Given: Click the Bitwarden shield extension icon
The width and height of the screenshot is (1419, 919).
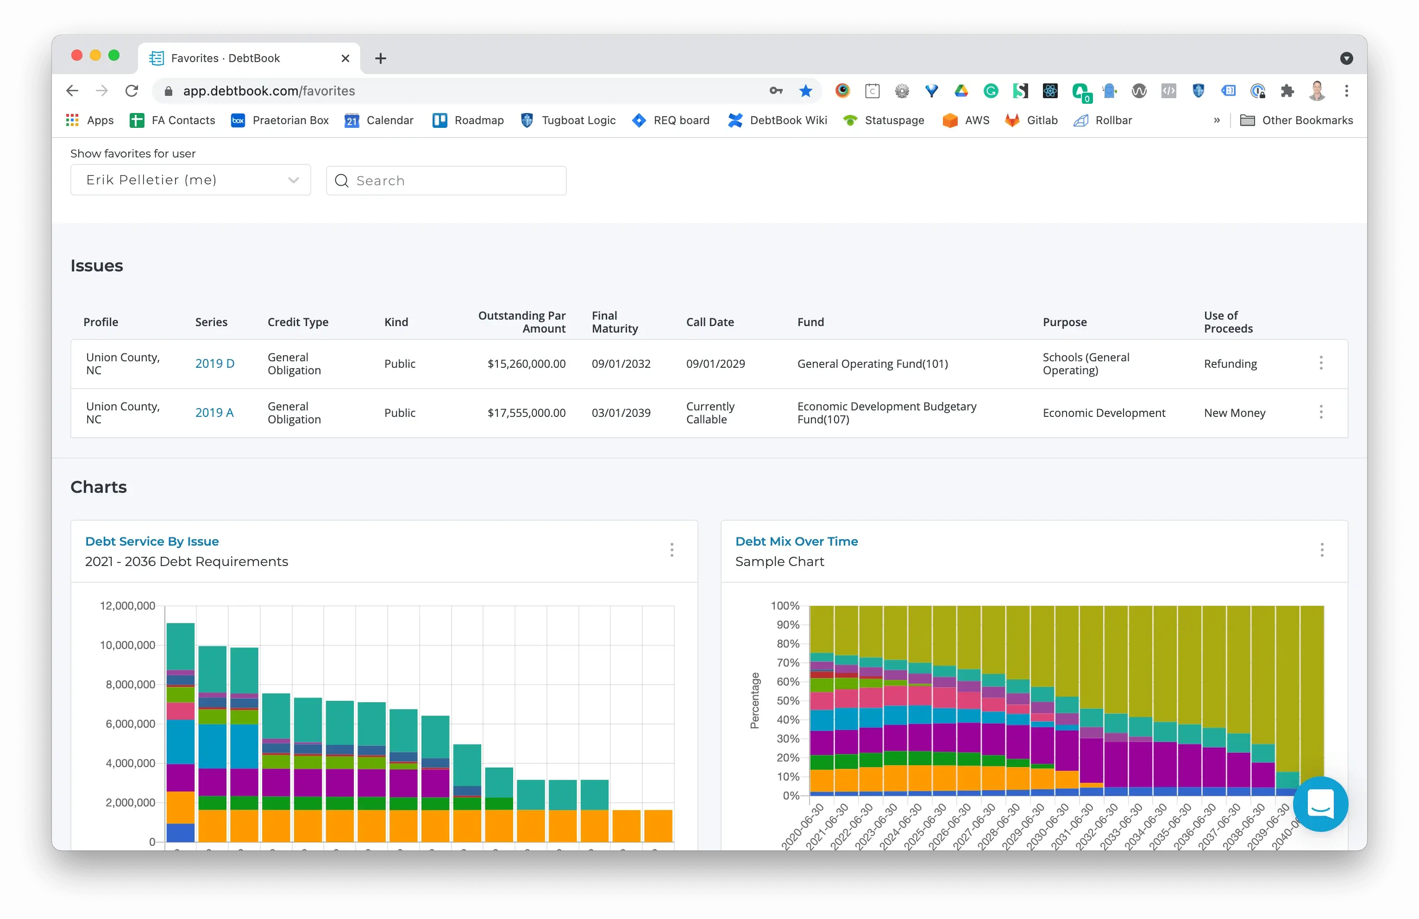Looking at the screenshot, I should pyautogui.click(x=1198, y=91).
